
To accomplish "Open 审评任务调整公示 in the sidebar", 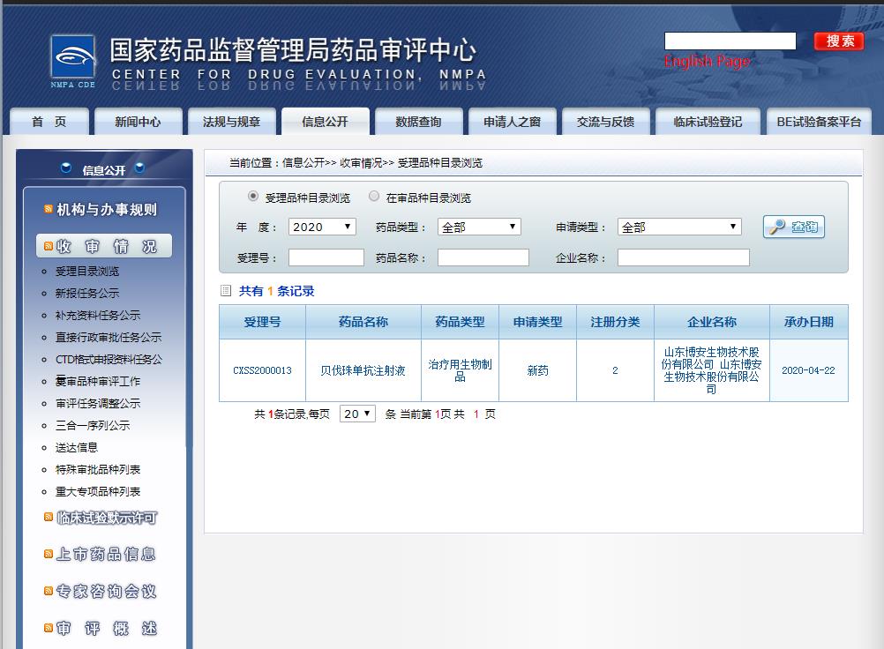I will pos(98,403).
